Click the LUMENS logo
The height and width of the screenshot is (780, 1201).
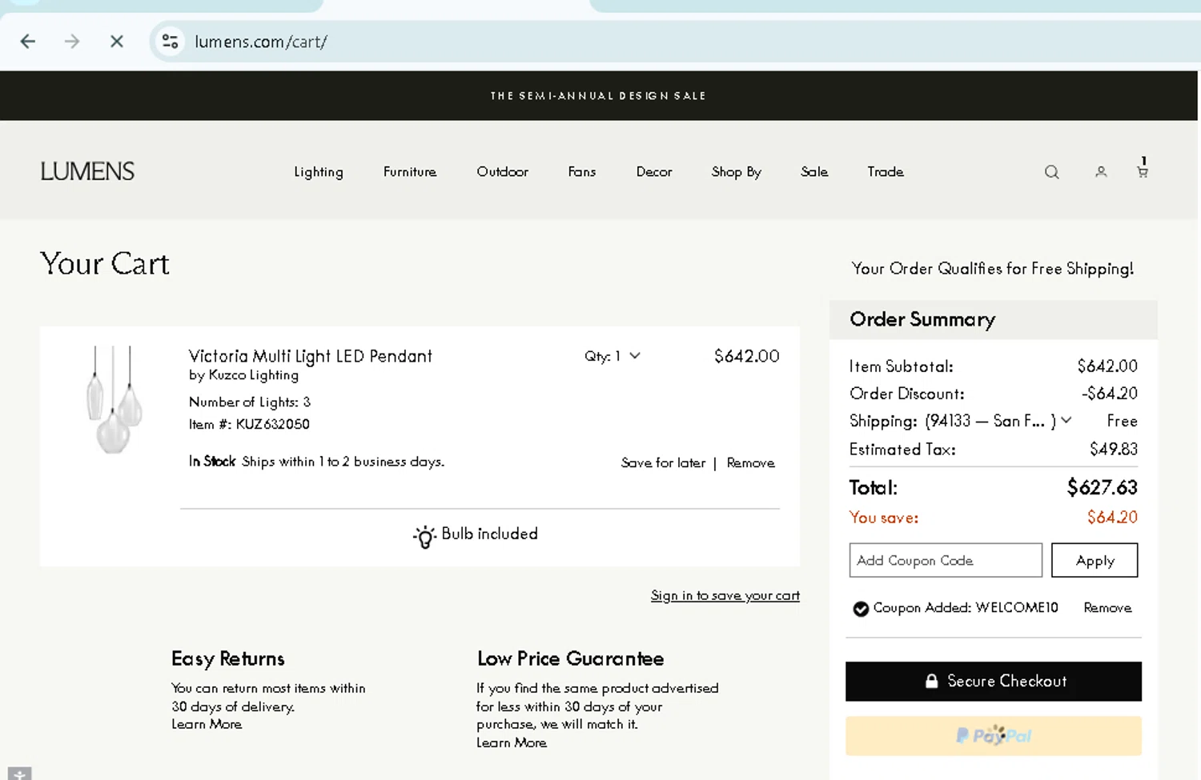[x=87, y=171]
